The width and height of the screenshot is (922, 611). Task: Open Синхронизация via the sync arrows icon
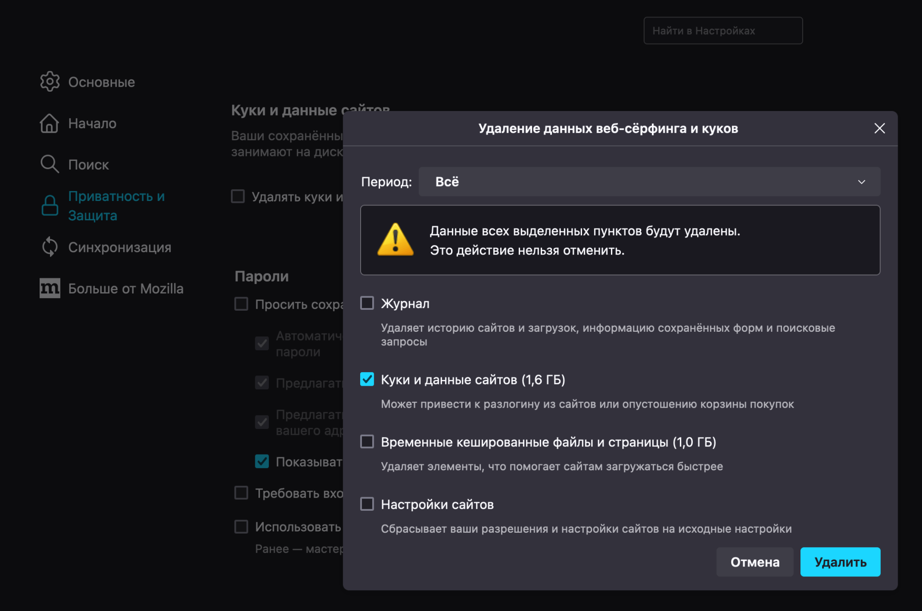pyautogui.click(x=50, y=246)
